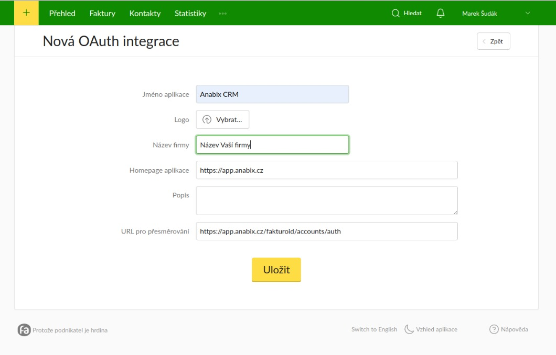
Task: Click the Homepage aplikace label
Action: [x=159, y=170]
